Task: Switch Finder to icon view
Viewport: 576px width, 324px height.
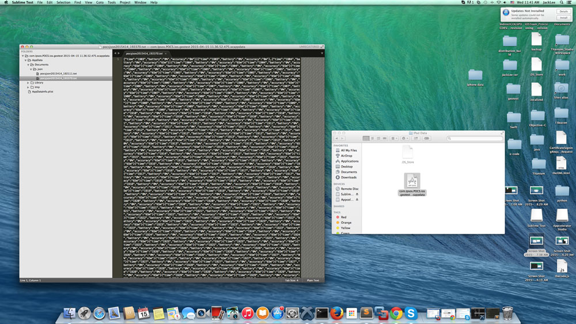Action: coord(366,138)
